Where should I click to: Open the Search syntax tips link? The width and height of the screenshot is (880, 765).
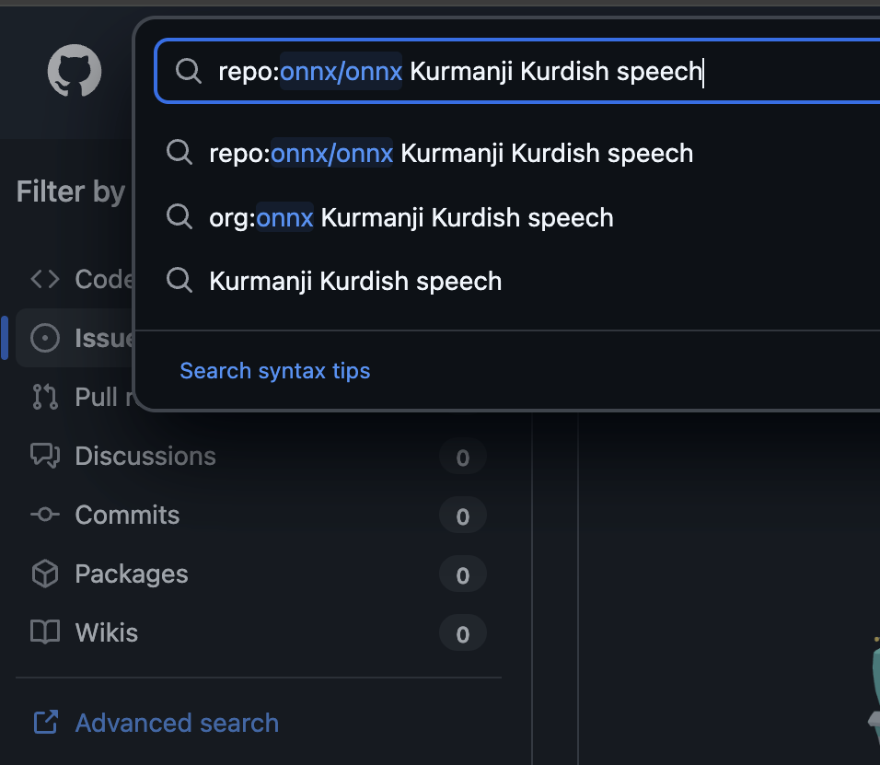[x=274, y=371]
